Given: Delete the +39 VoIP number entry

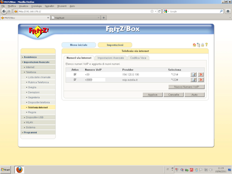Looking at the screenshot, I should point(201,74).
